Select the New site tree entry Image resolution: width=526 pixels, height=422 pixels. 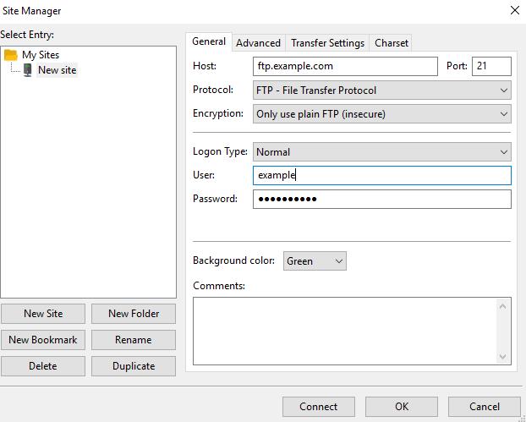click(x=57, y=70)
